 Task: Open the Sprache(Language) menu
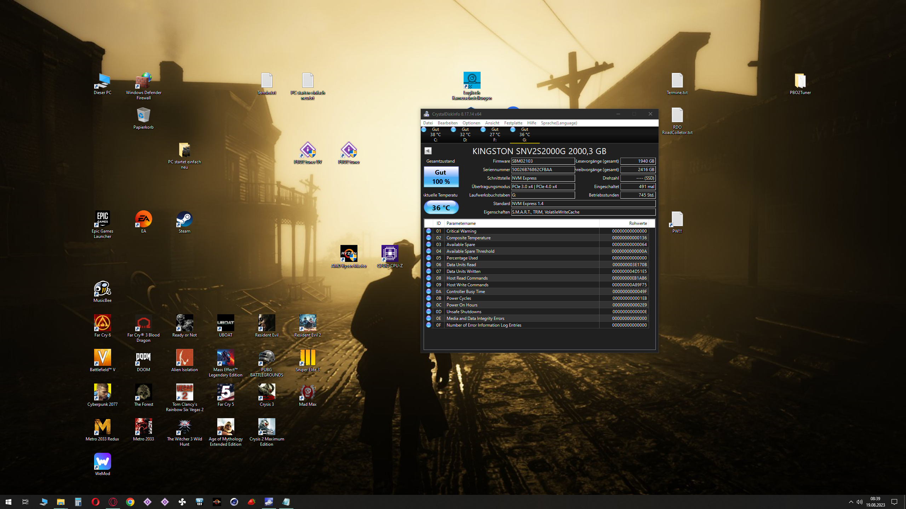tap(559, 123)
